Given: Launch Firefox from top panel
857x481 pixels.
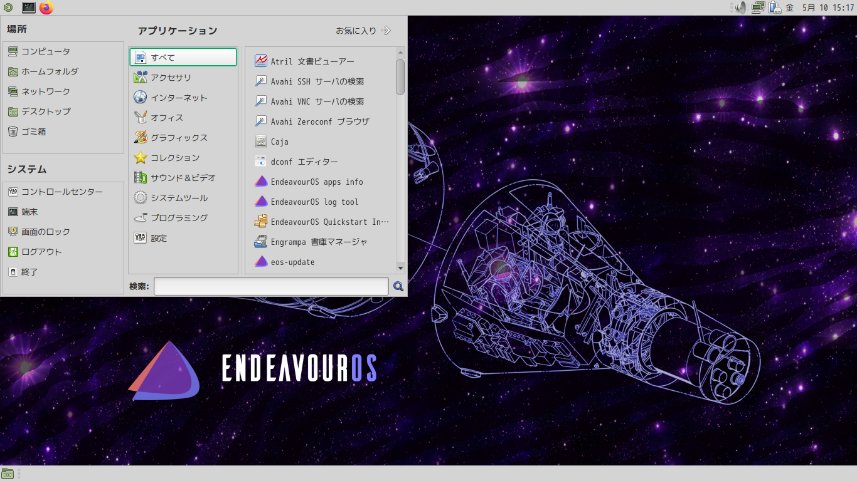Looking at the screenshot, I should click(46, 8).
